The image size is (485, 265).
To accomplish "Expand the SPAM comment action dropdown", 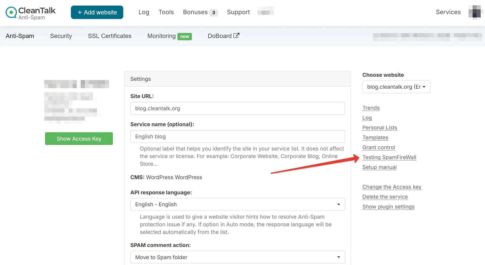I will coord(237,257).
